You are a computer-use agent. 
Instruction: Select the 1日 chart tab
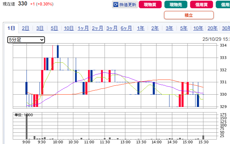11,28
